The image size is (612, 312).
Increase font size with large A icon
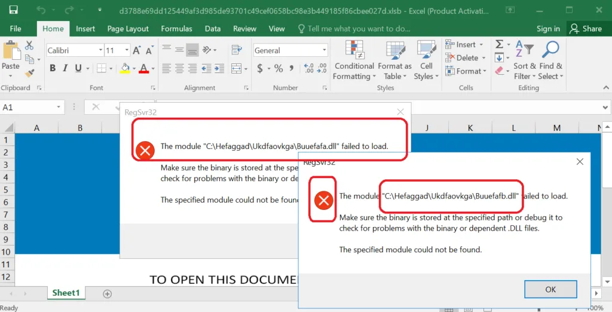coord(137,50)
